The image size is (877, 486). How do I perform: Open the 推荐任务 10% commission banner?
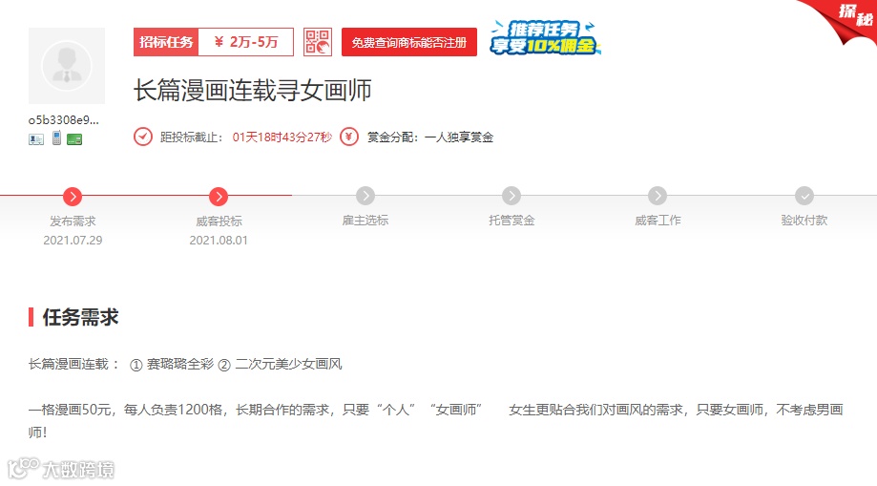coord(545,38)
